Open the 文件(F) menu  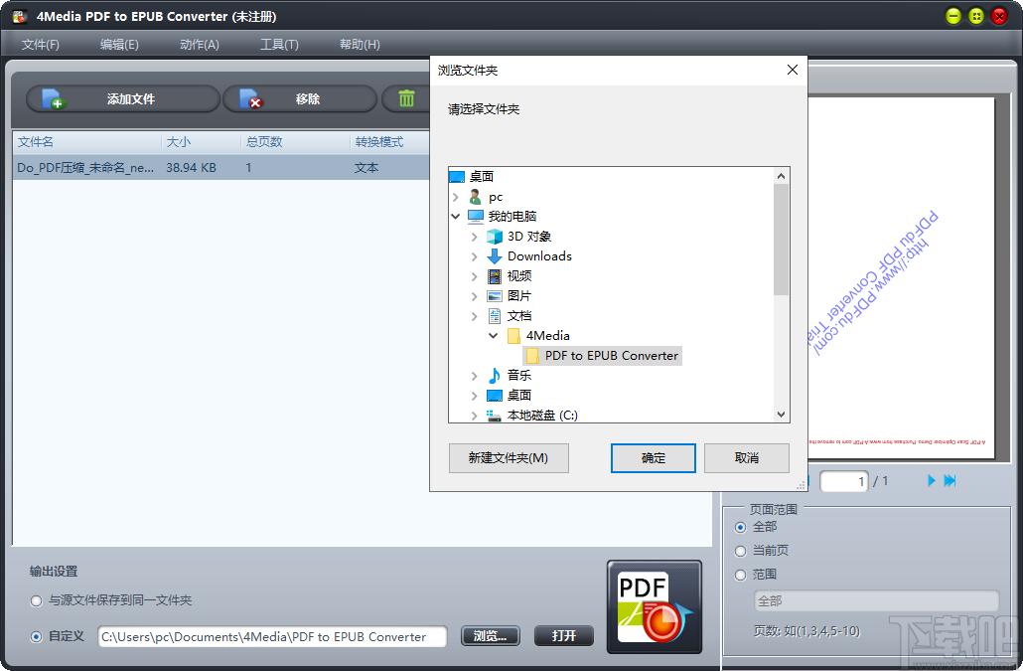pos(41,45)
